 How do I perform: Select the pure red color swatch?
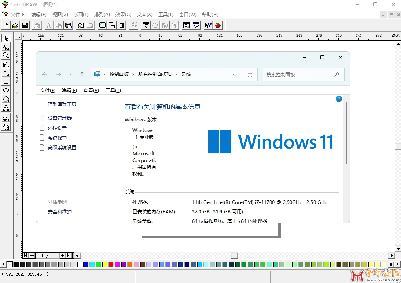(x=111, y=264)
